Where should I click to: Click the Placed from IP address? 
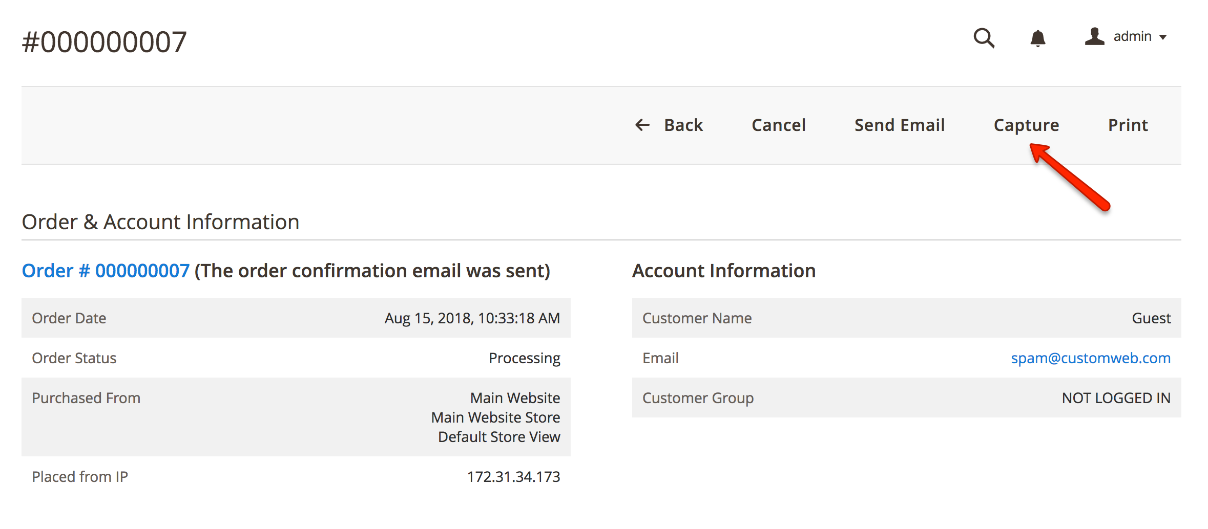pyautogui.click(x=513, y=476)
